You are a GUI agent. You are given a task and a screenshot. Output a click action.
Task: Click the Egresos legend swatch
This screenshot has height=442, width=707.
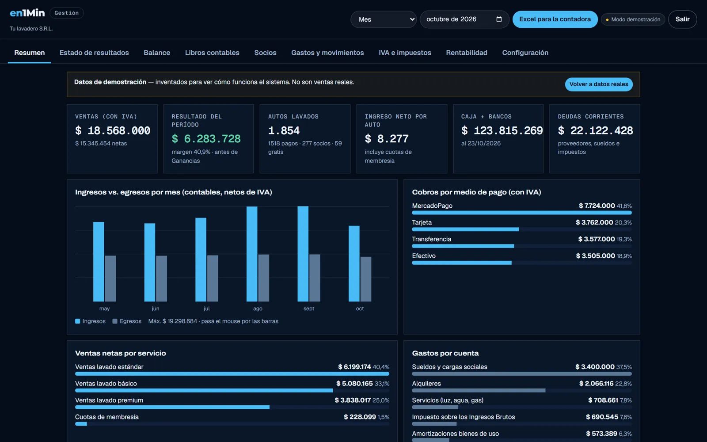115,321
